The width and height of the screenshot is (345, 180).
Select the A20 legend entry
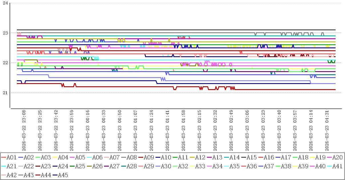coord(335,157)
